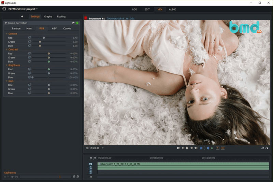This screenshot has width=273, height=182.
Task: Select the Balance sub-tab
Action: click(16, 28)
